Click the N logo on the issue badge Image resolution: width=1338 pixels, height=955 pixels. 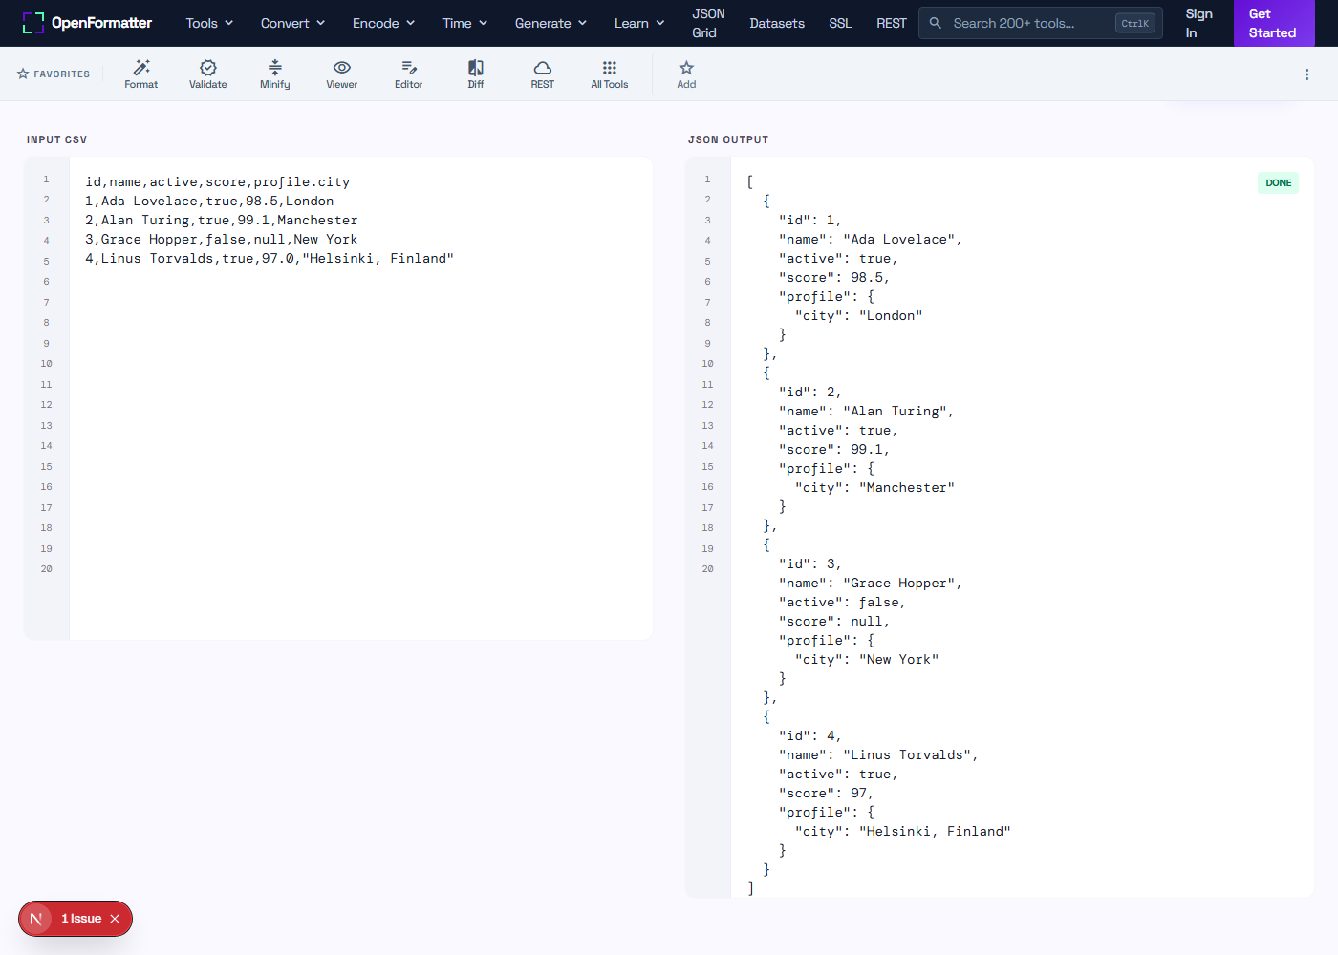click(36, 919)
